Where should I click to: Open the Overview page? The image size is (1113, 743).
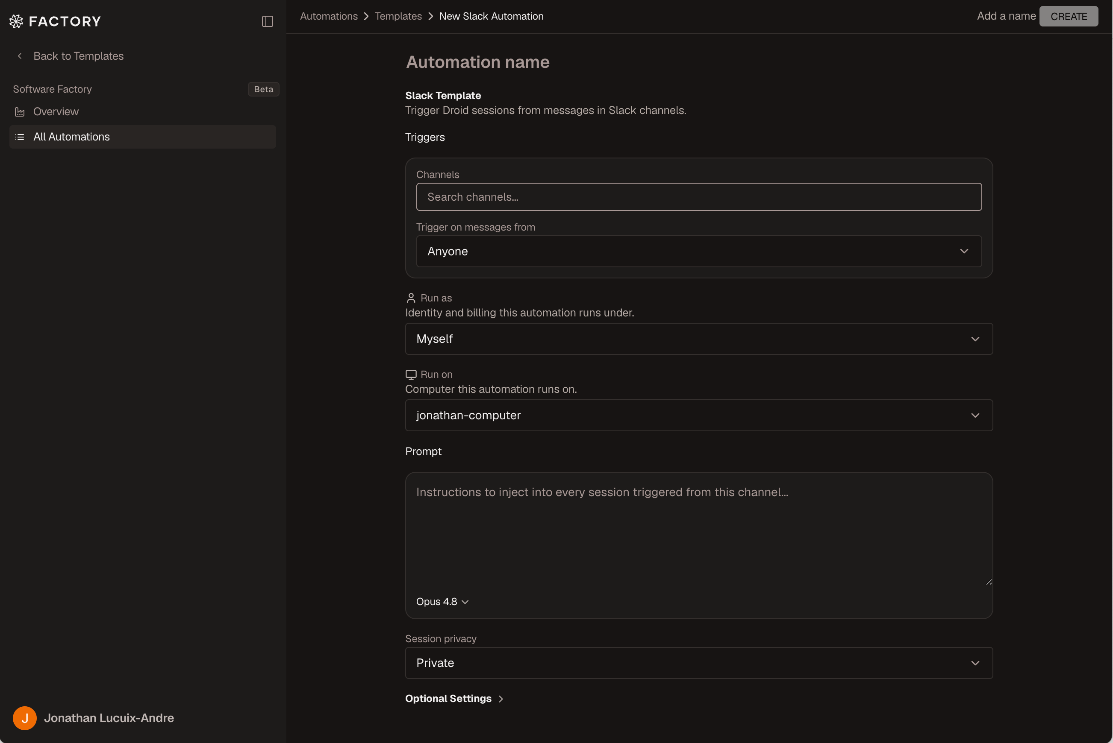pyautogui.click(x=56, y=111)
